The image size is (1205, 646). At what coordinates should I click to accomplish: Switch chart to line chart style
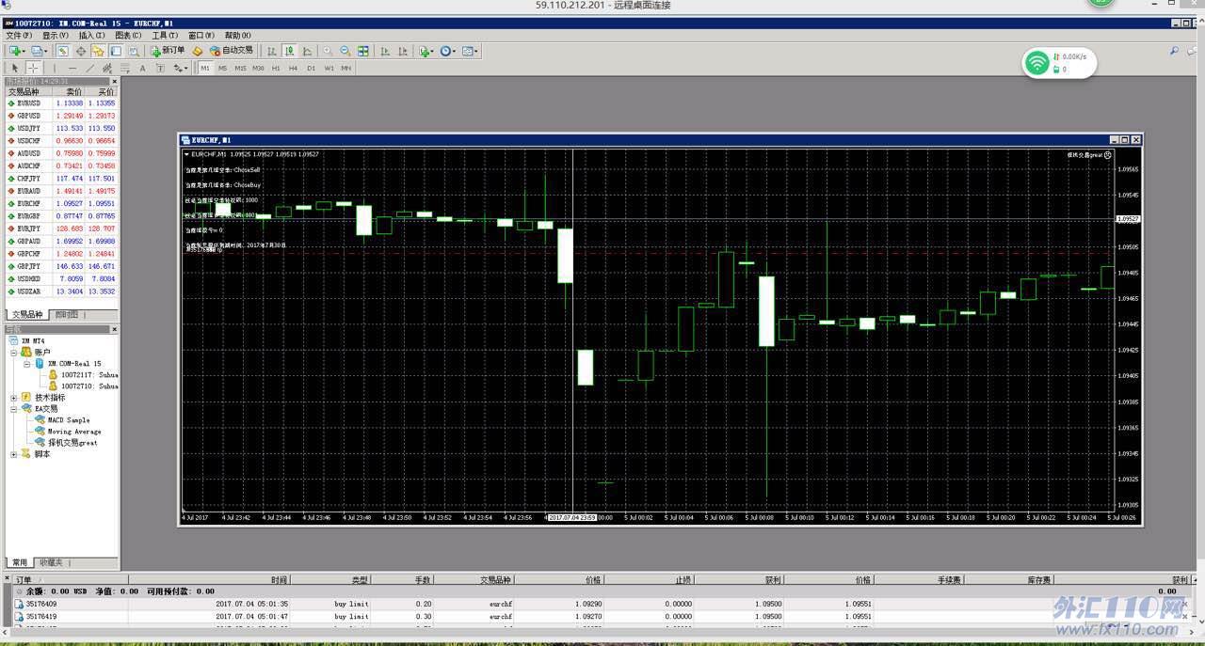click(307, 51)
